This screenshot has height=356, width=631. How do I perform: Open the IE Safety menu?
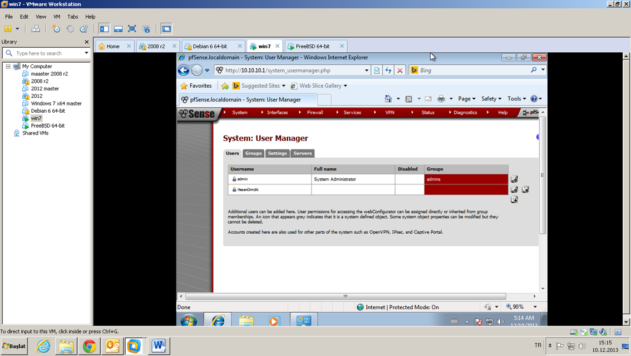click(491, 99)
